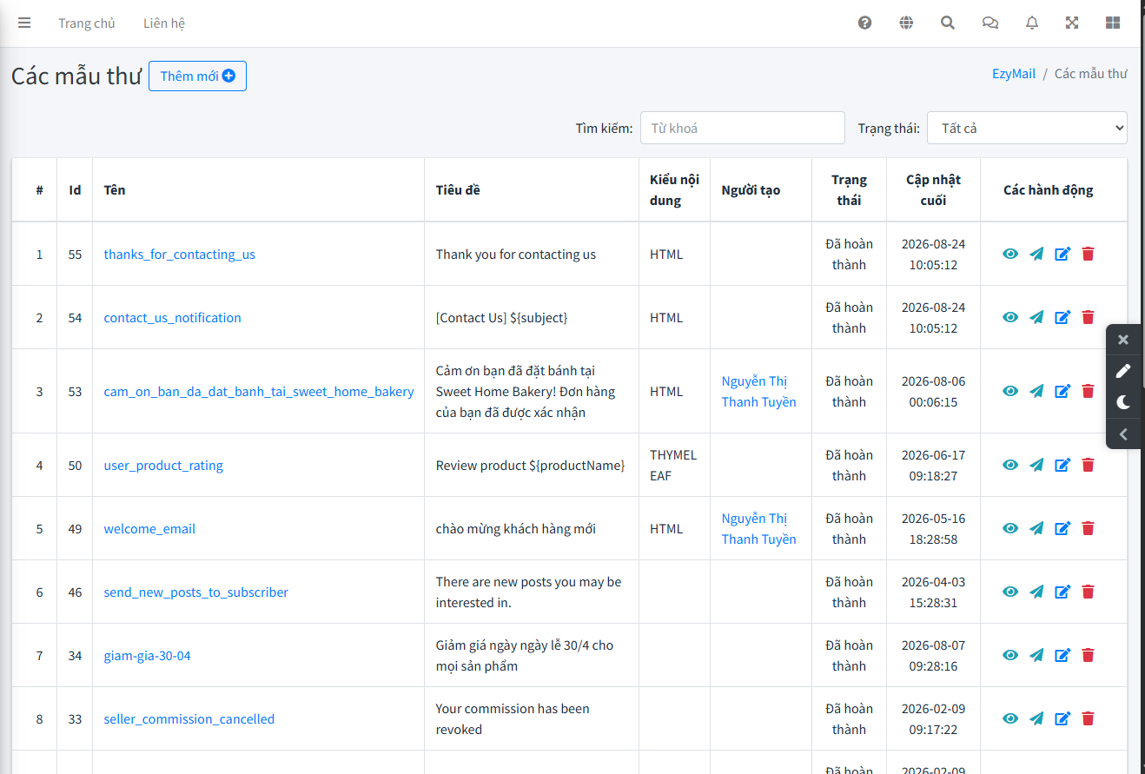Delete the seller_commission_cancelled template
1145x774 pixels.
[1088, 718]
